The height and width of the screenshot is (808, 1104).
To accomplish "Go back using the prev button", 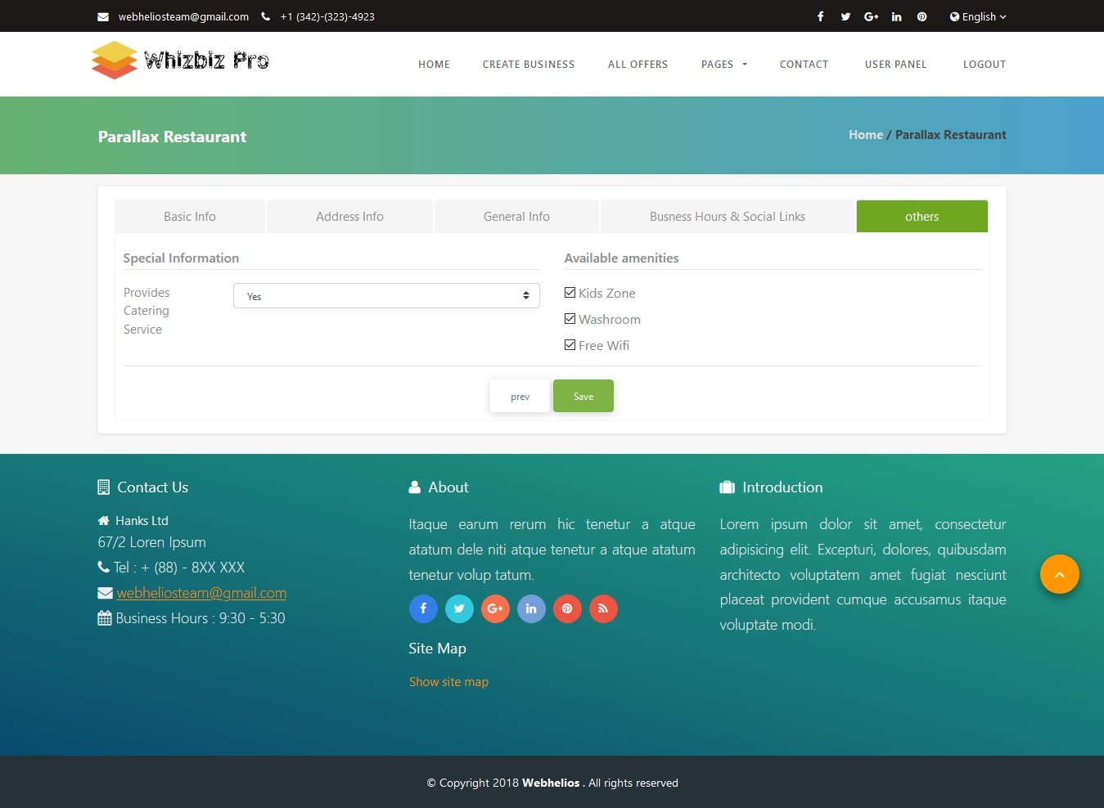I will 520,397.
